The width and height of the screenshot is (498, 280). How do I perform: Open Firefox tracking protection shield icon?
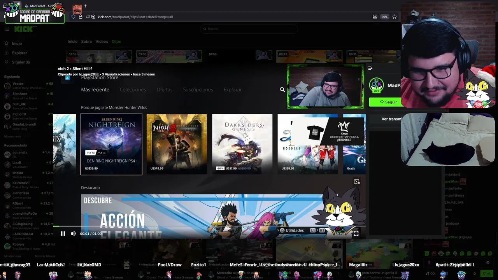(x=74, y=17)
